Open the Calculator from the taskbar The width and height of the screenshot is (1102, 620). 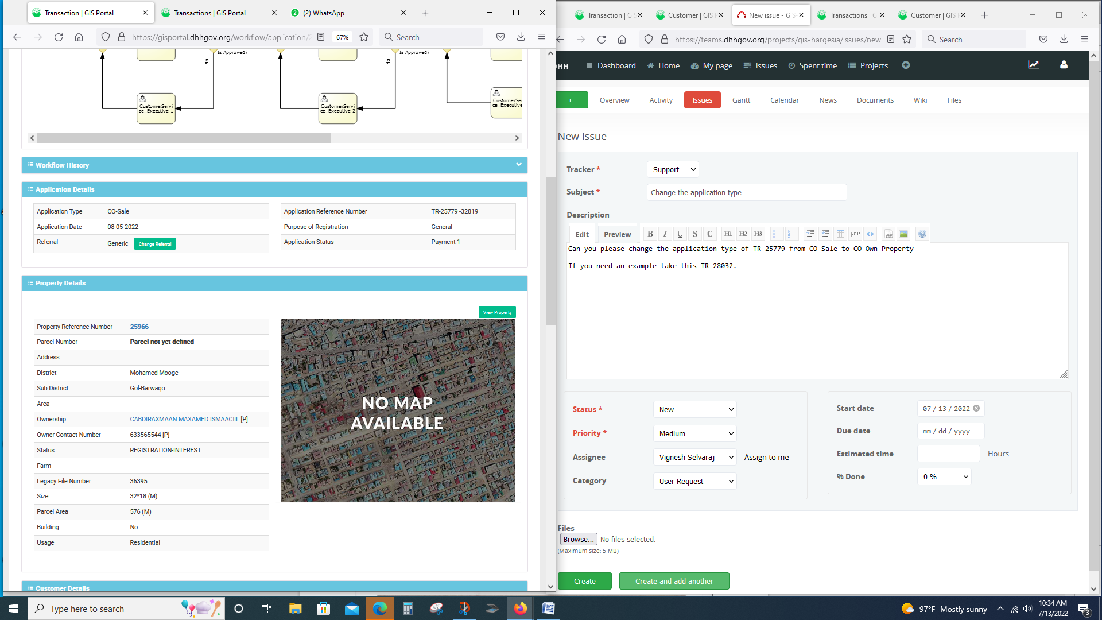click(408, 609)
